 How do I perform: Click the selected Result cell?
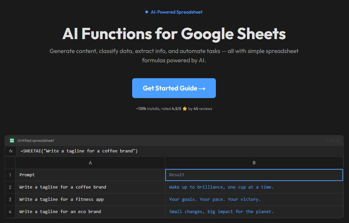click(x=254, y=175)
